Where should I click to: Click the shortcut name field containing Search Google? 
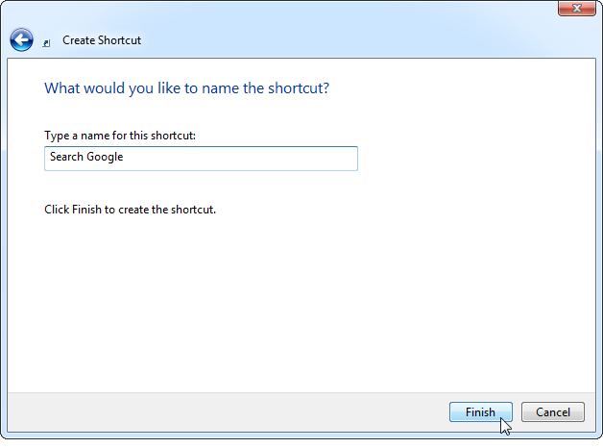point(201,159)
